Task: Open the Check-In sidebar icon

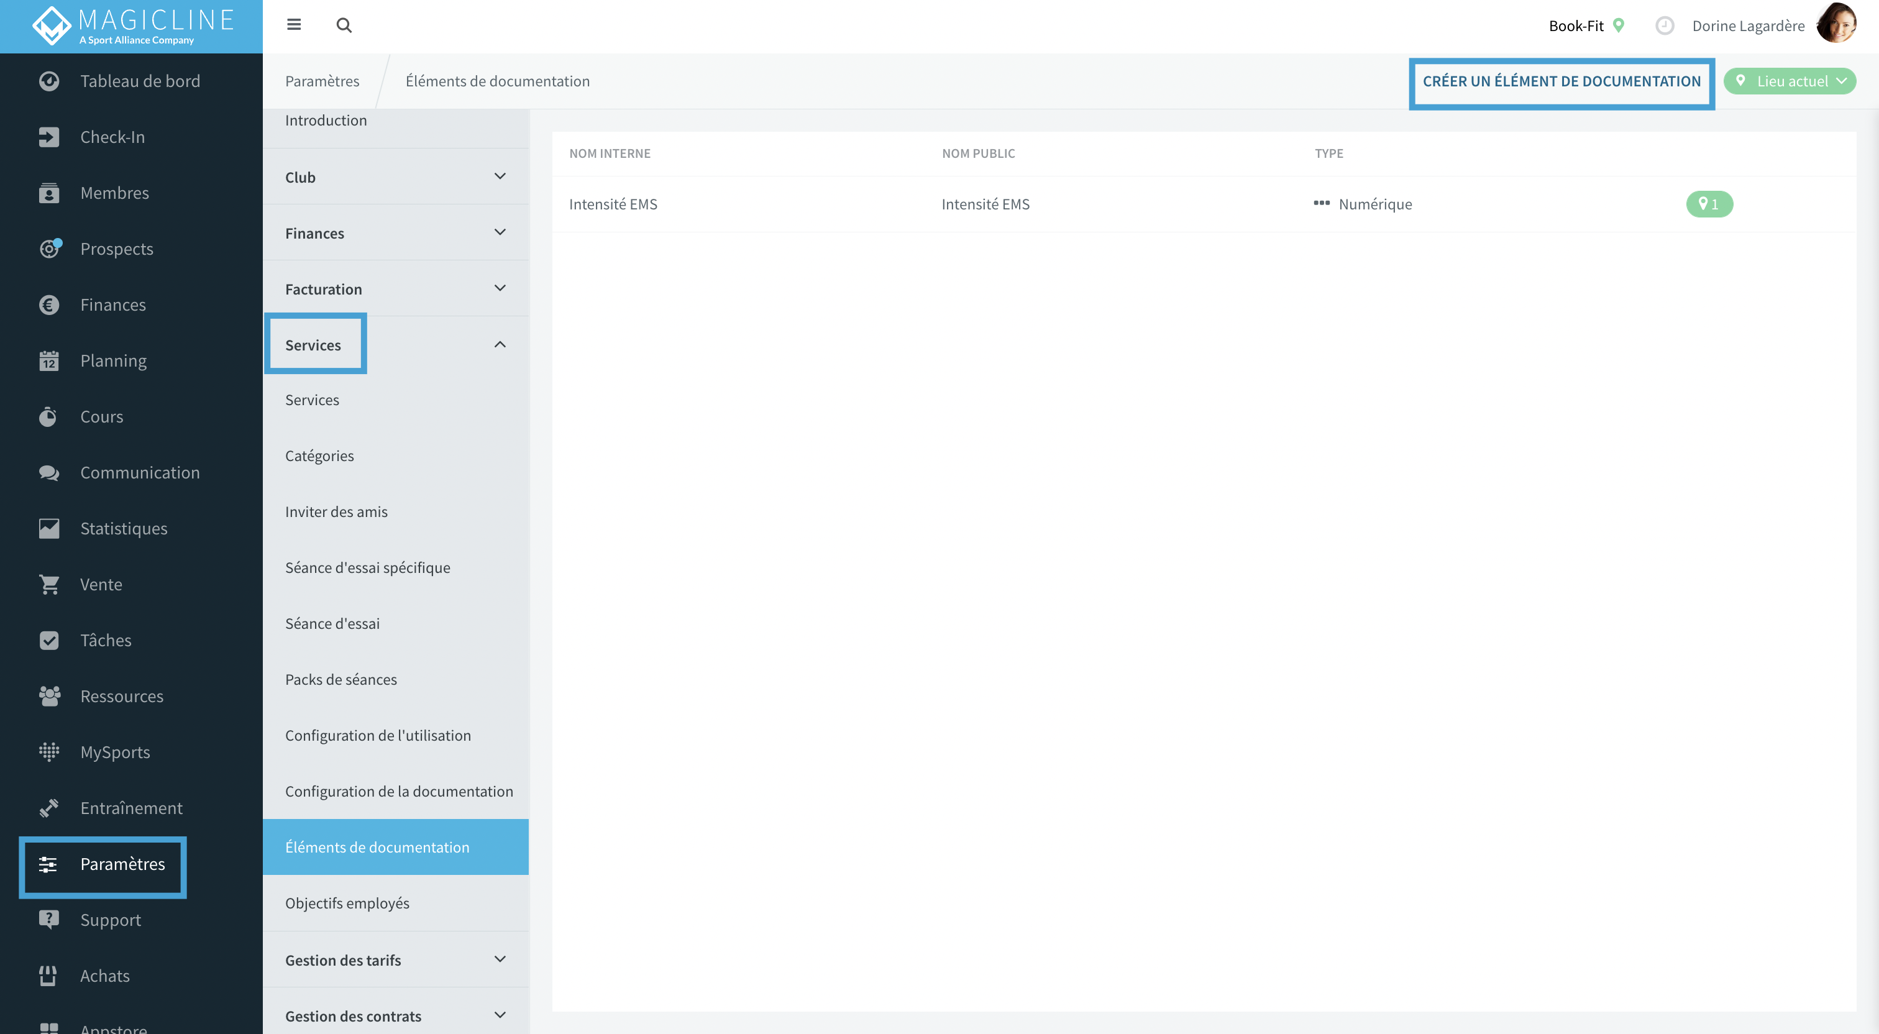Action: click(49, 137)
